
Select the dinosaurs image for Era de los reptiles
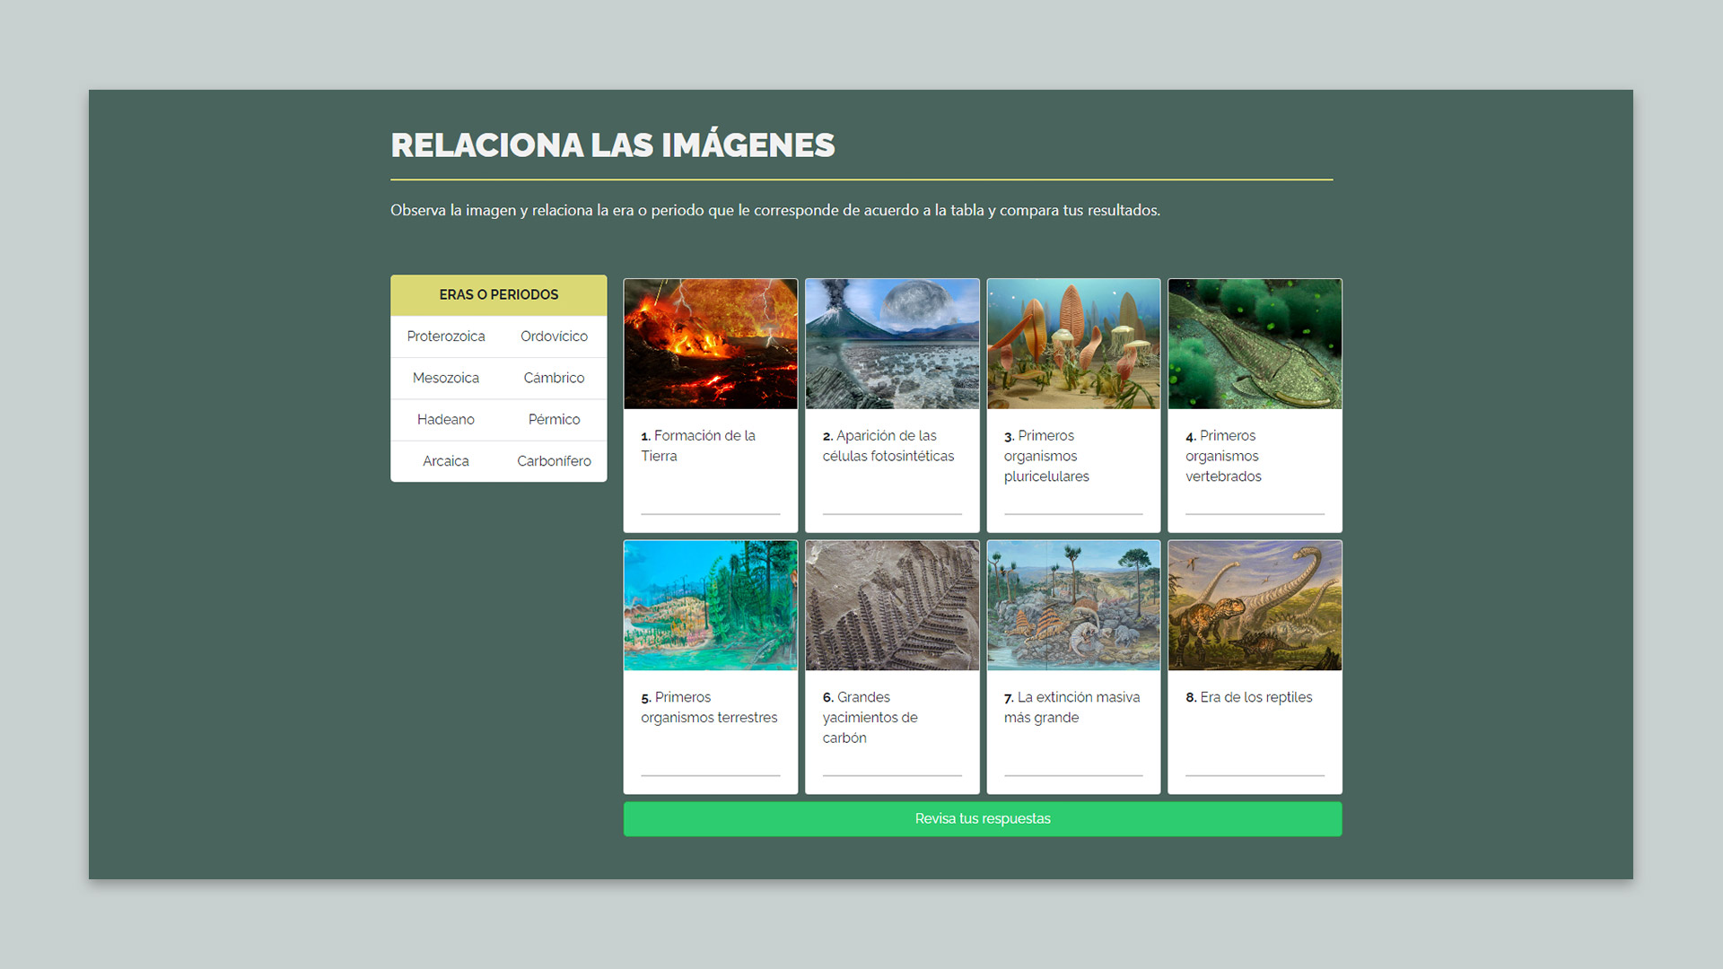click(x=1255, y=605)
